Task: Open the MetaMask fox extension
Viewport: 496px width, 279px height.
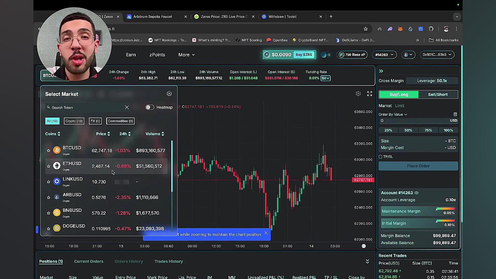Action: [400, 29]
